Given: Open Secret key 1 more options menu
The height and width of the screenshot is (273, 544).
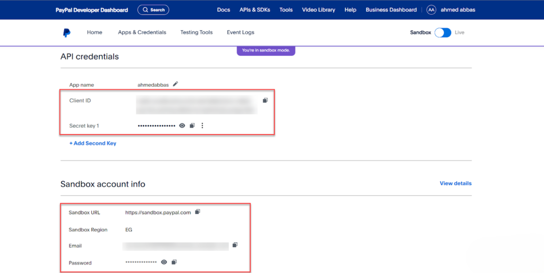Looking at the screenshot, I should tap(202, 126).
